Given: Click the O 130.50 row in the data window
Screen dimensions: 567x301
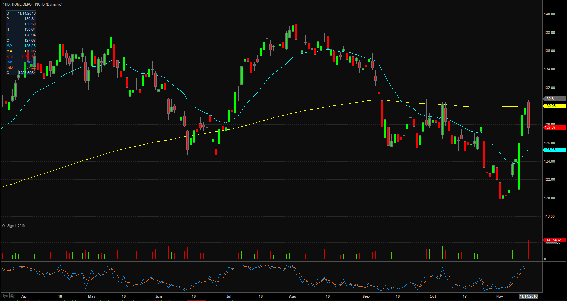Looking at the screenshot, I should coord(21,24).
